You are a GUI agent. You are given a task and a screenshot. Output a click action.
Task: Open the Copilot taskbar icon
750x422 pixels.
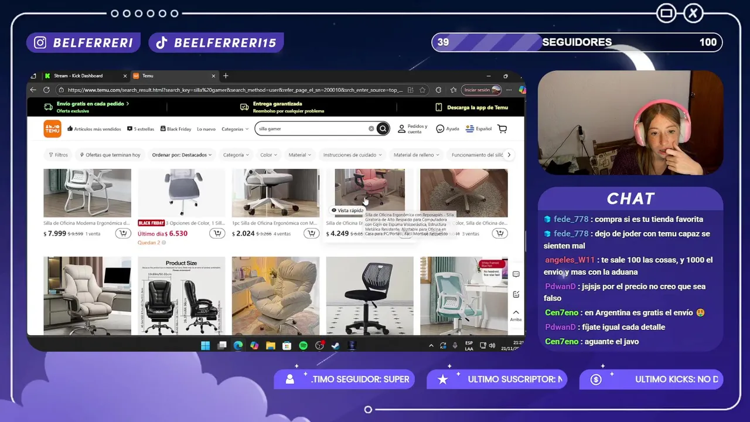(254, 346)
